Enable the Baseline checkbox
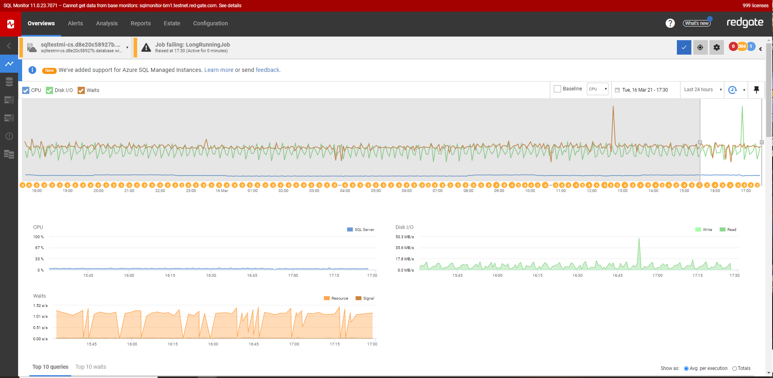 pos(557,88)
